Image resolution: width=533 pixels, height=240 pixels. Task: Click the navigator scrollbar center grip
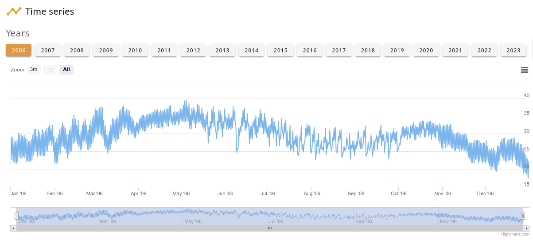(x=269, y=228)
